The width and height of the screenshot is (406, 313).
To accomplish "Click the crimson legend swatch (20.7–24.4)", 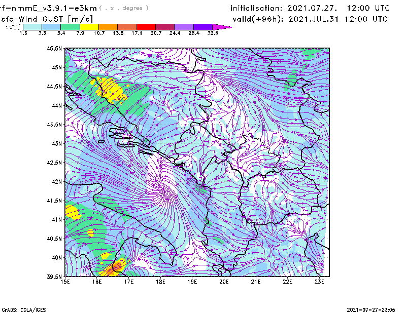I will (x=165, y=27).
